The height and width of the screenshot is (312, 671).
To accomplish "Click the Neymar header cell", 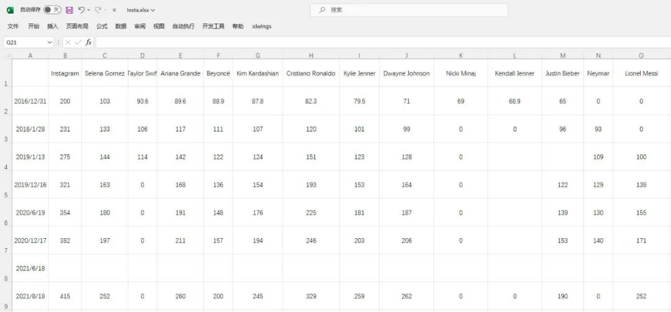I will coord(598,73).
